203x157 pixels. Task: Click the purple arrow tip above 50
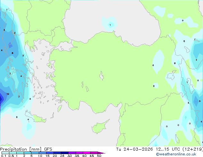point(101,153)
